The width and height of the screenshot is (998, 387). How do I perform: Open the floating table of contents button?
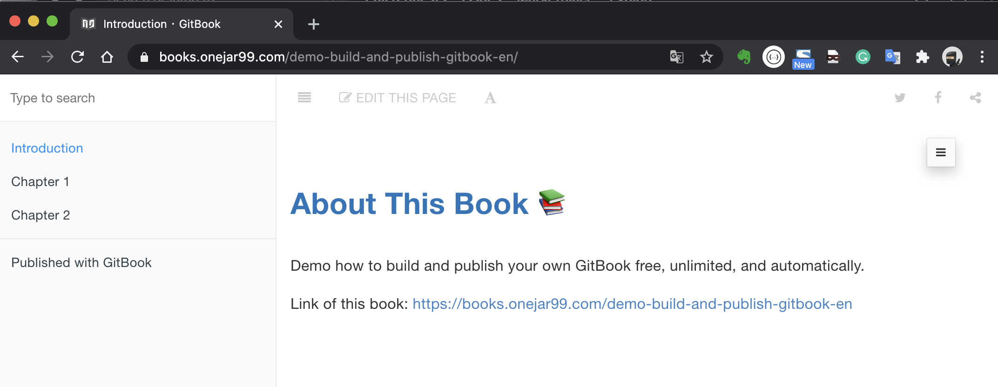[941, 153]
